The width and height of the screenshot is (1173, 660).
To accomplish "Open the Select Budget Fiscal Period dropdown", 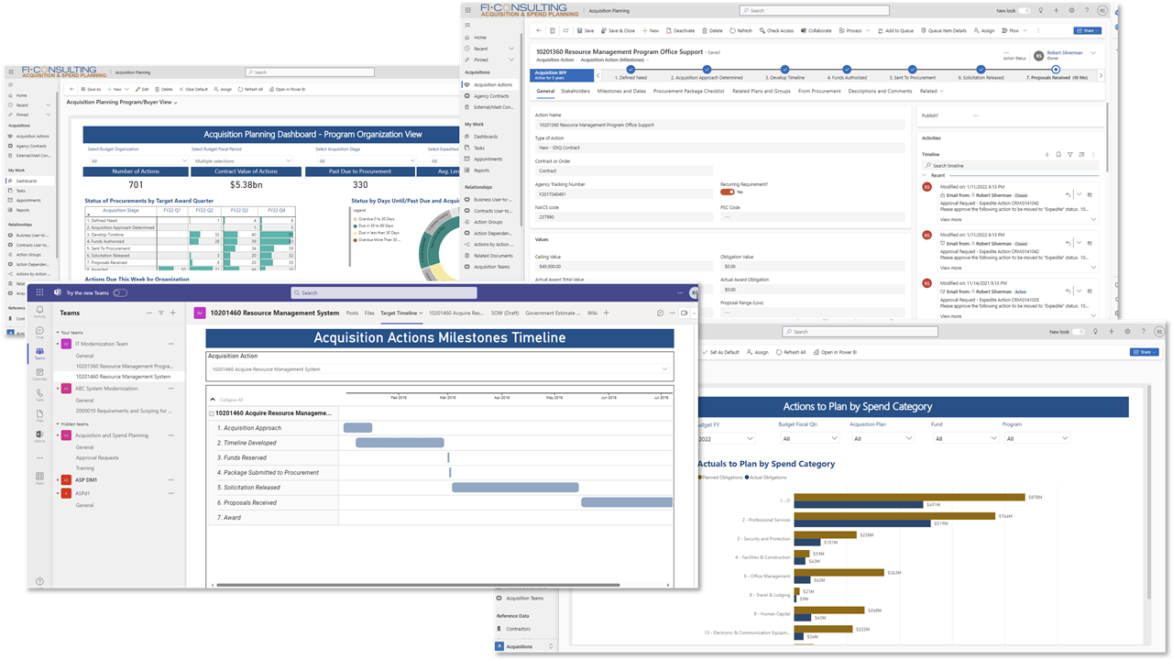I will pyautogui.click(x=243, y=160).
